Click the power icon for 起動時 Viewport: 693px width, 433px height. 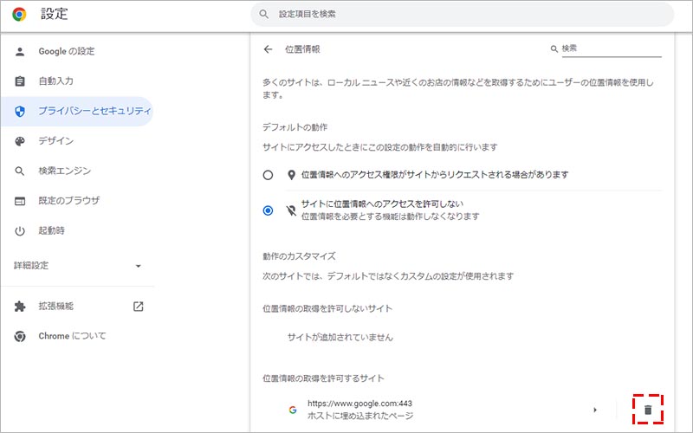click(21, 231)
